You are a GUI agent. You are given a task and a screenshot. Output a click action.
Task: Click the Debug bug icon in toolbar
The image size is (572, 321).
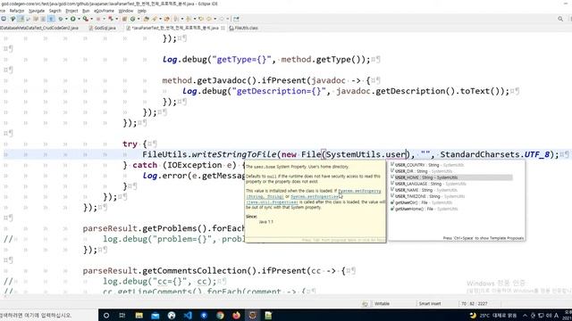tap(61, 19)
